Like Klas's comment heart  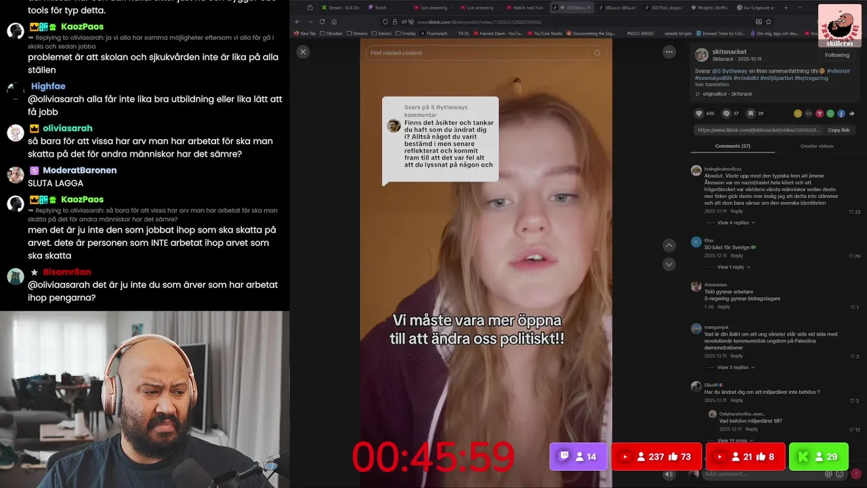[851, 256]
